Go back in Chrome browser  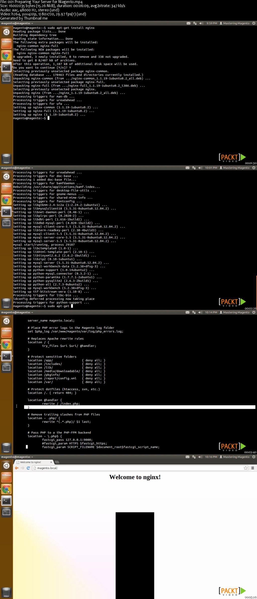click(x=17, y=468)
